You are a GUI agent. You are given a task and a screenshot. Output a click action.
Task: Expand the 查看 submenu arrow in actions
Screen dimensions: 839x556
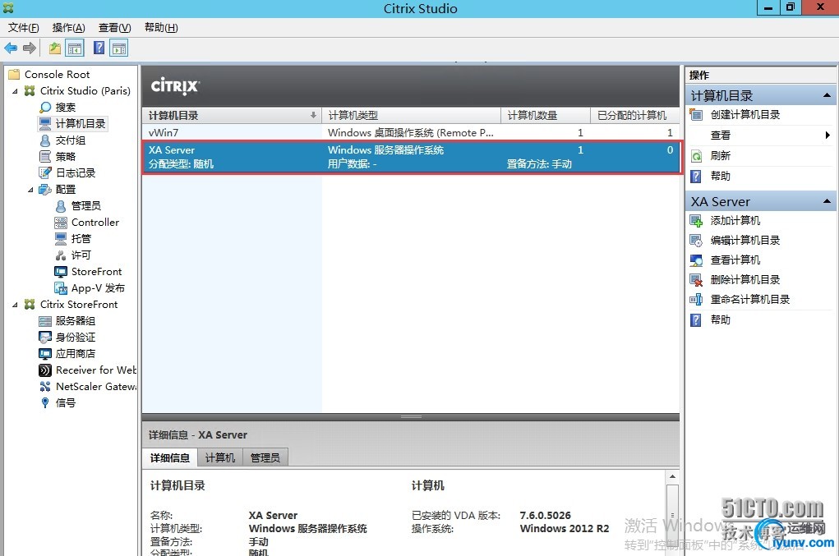[827, 136]
